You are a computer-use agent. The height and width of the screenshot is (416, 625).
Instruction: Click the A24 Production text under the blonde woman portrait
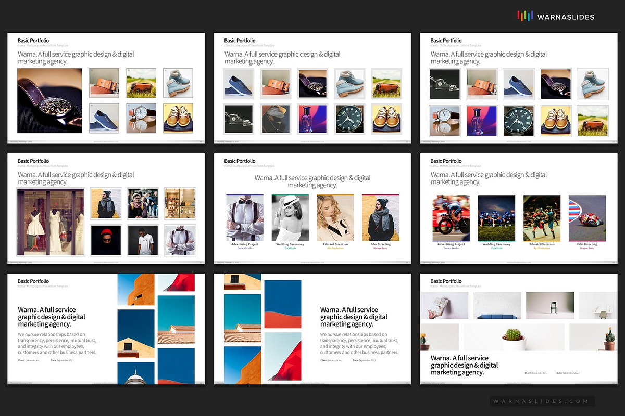point(335,248)
